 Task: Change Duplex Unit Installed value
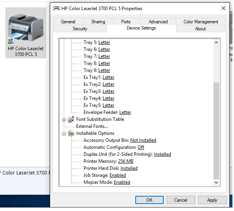tap(162, 154)
